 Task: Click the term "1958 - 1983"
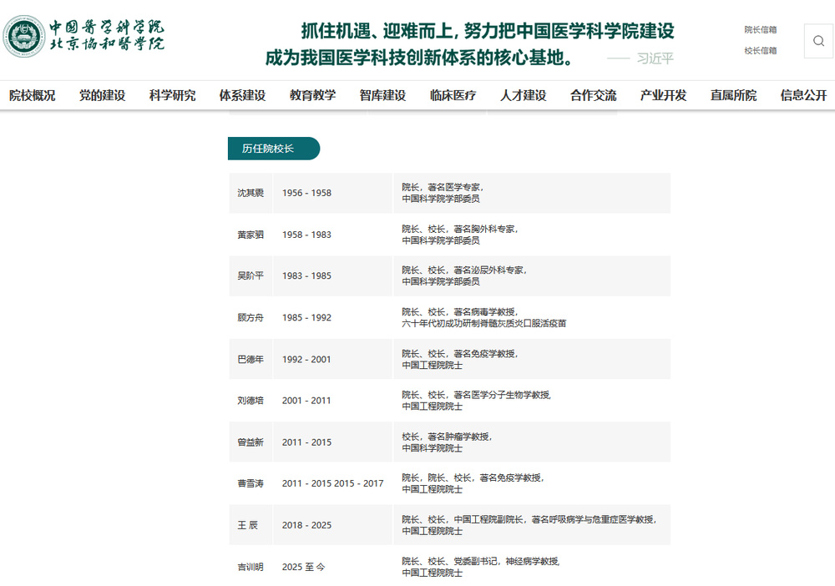pyautogui.click(x=306, y=235)
